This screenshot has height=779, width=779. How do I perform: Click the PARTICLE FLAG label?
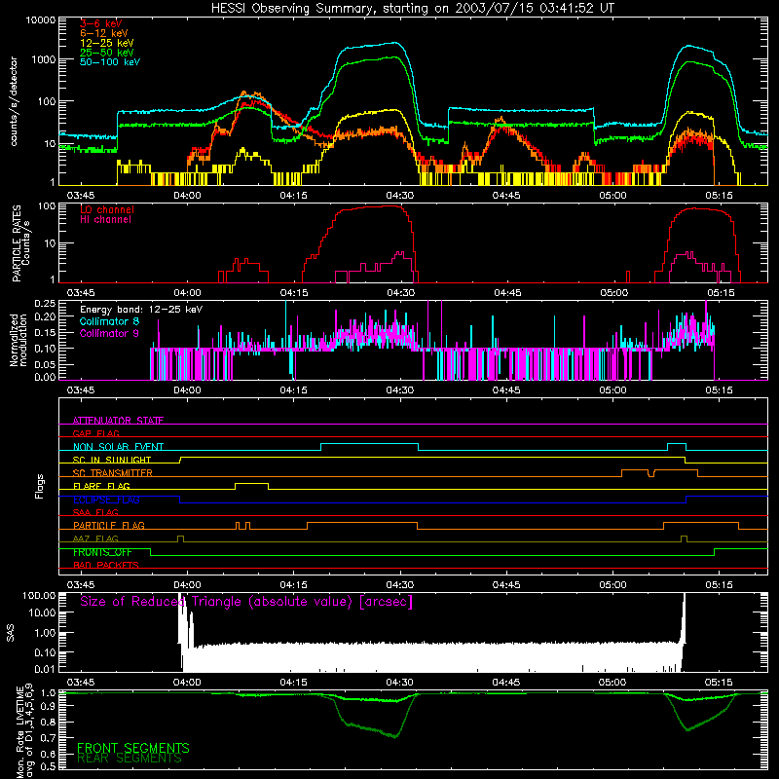(x=109, y=525)
